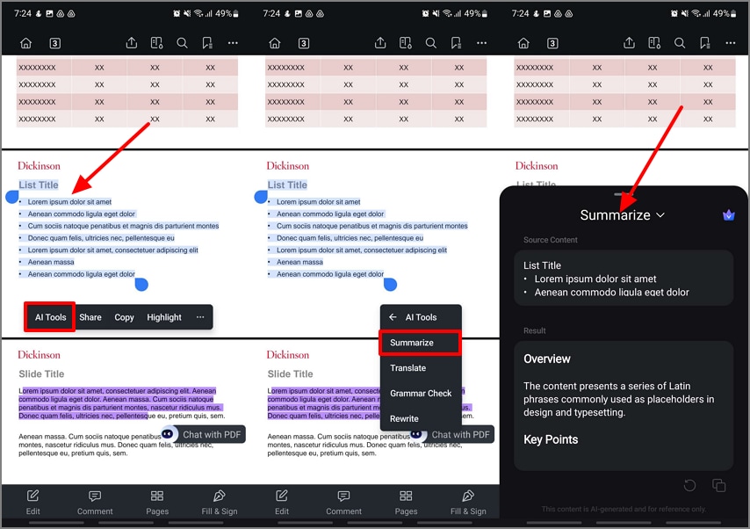Tap regenerate result icon in Summarize panel
This screenshot has height=529, width=750.
click(689, 485)
